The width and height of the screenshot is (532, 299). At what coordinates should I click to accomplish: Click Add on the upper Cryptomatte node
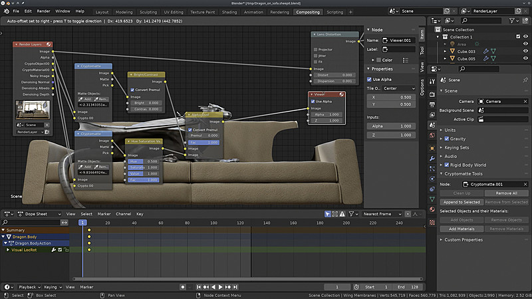coord(85,99)
